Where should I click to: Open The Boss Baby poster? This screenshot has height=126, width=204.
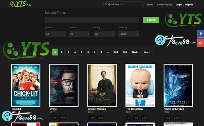[140, 85]
